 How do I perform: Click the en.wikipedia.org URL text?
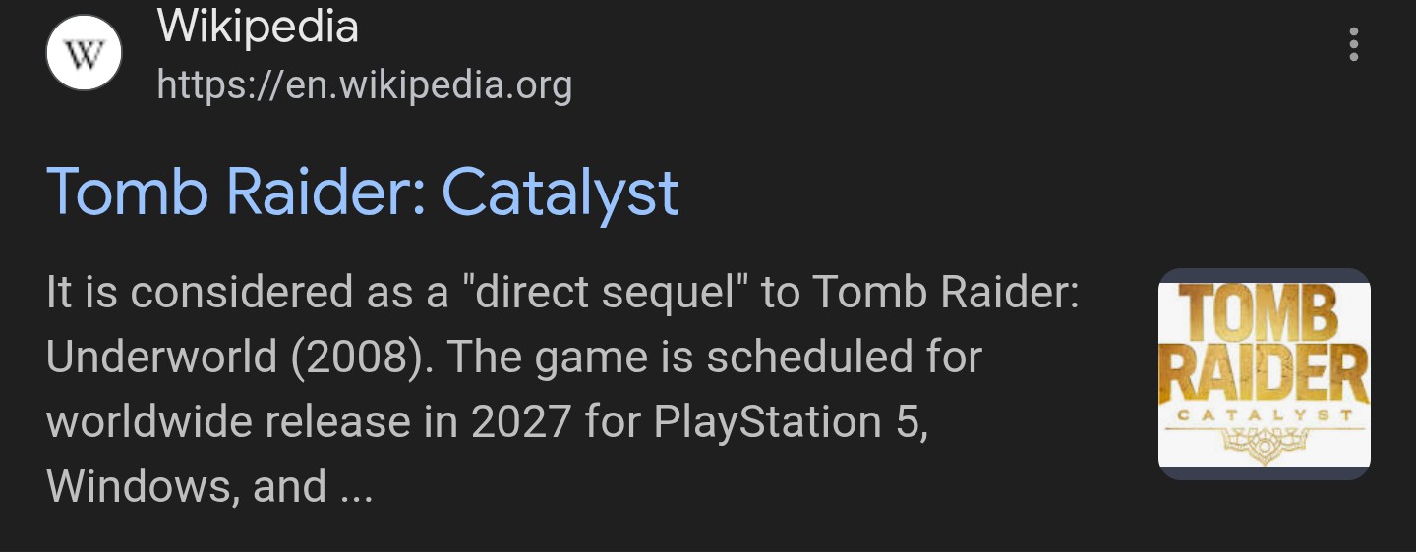click(x=364, y=85)
